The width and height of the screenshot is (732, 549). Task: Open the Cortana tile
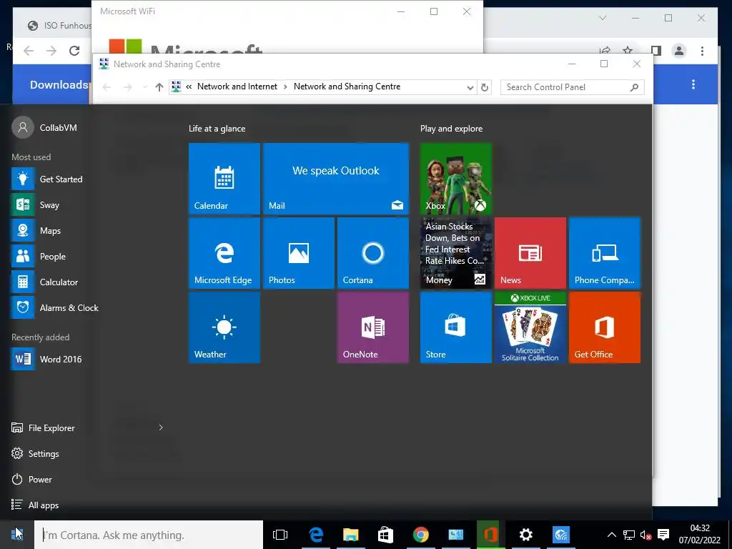point(373,253)
